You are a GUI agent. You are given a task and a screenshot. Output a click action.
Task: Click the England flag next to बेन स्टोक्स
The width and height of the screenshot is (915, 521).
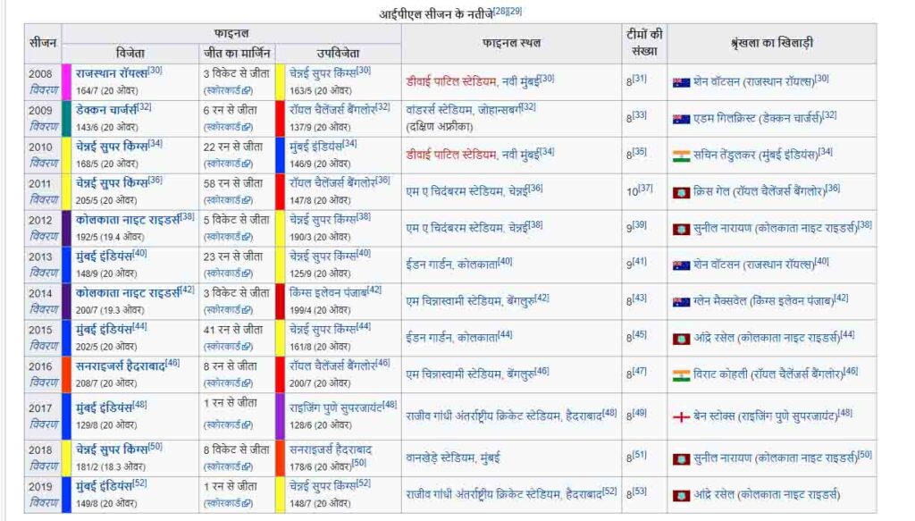(681, 417)
